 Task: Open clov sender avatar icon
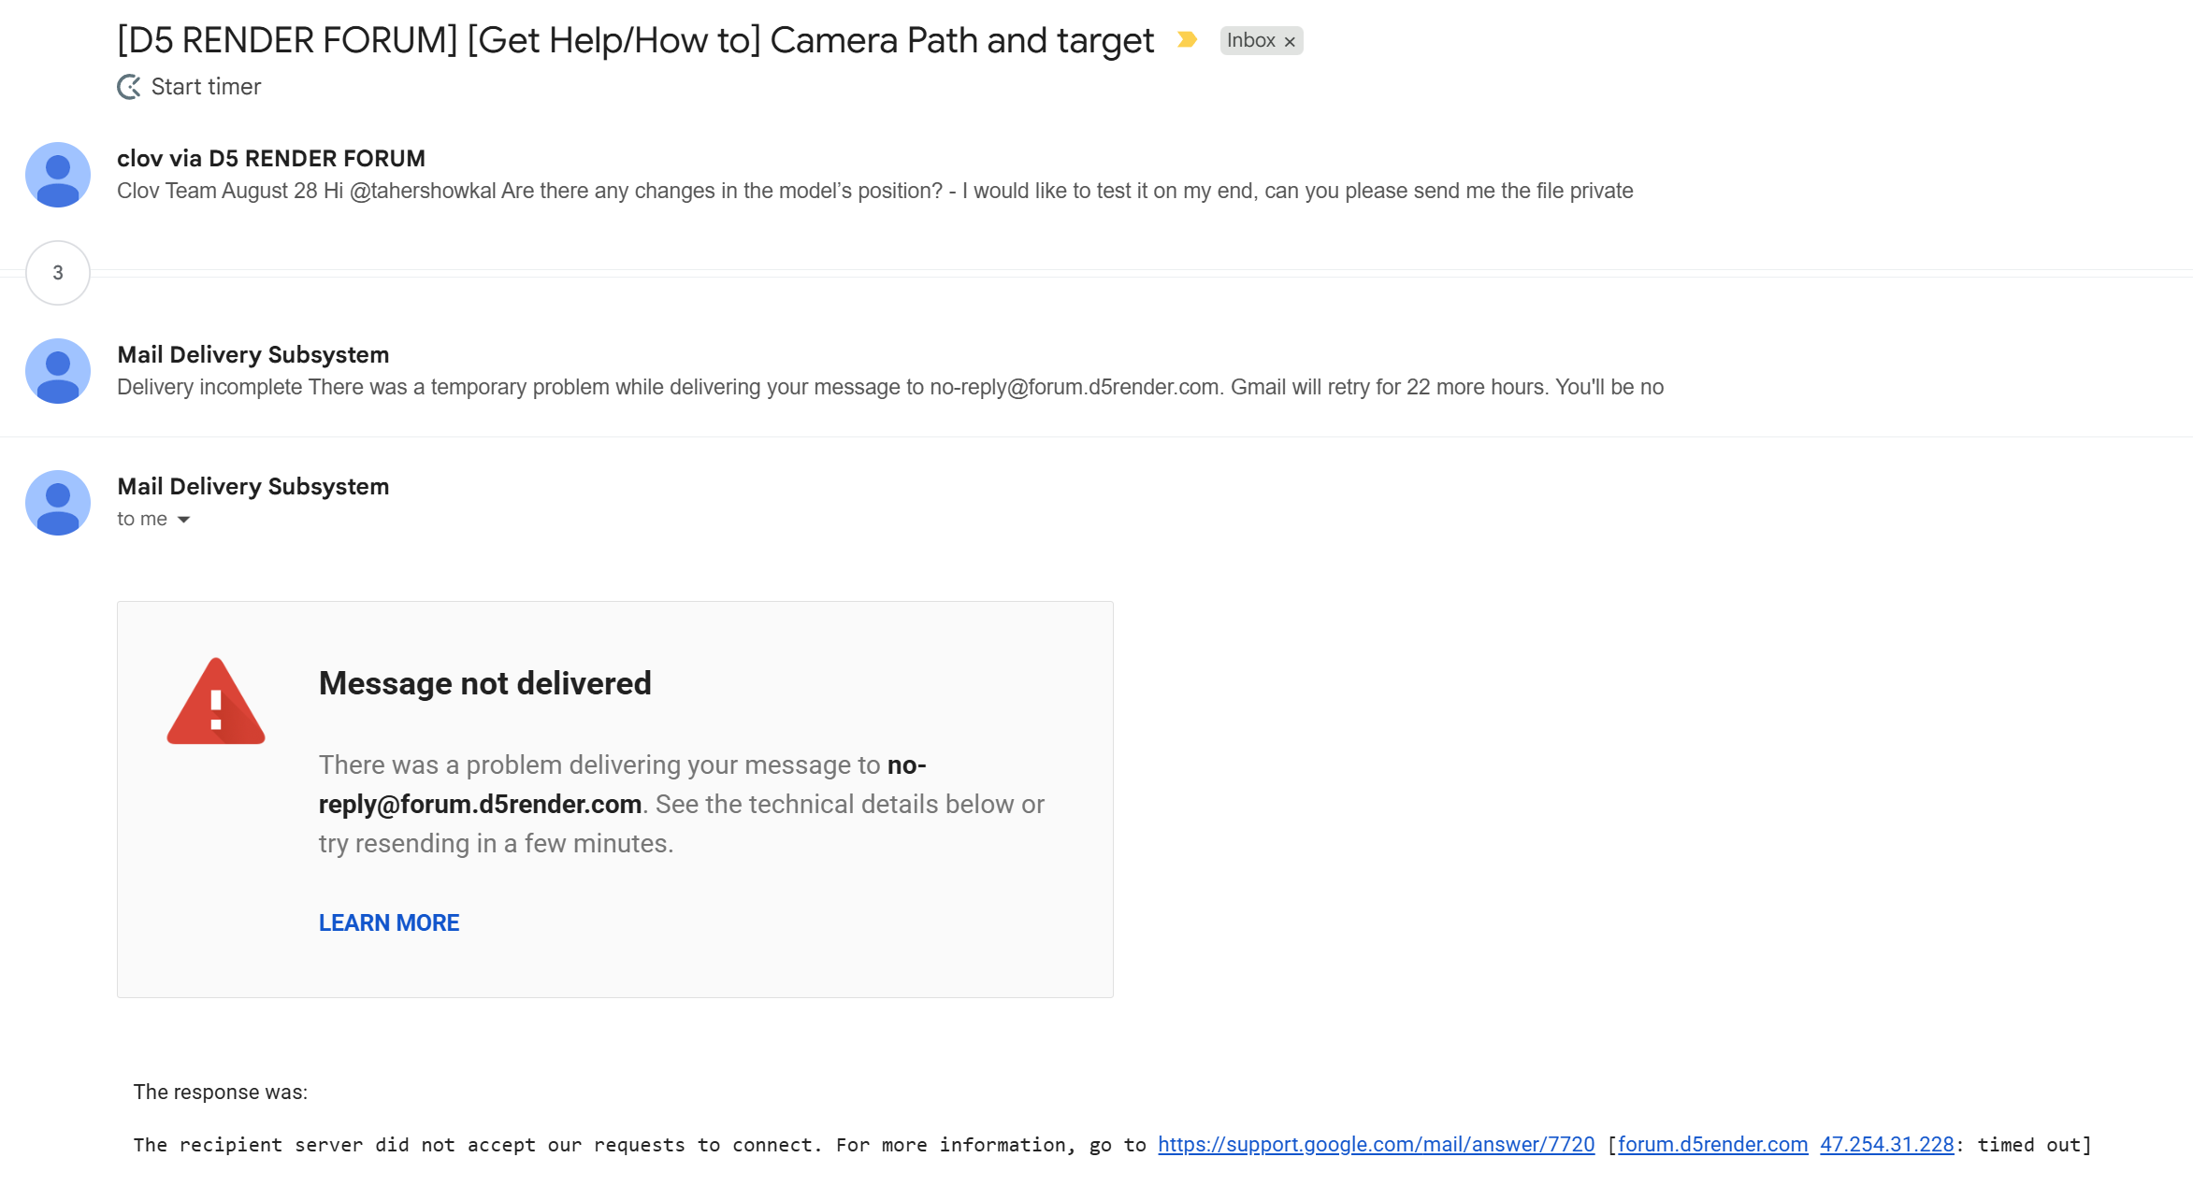coord(58,175)
